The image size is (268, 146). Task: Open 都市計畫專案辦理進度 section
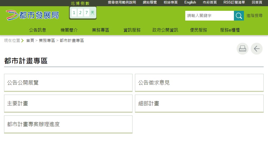[68, 124]
